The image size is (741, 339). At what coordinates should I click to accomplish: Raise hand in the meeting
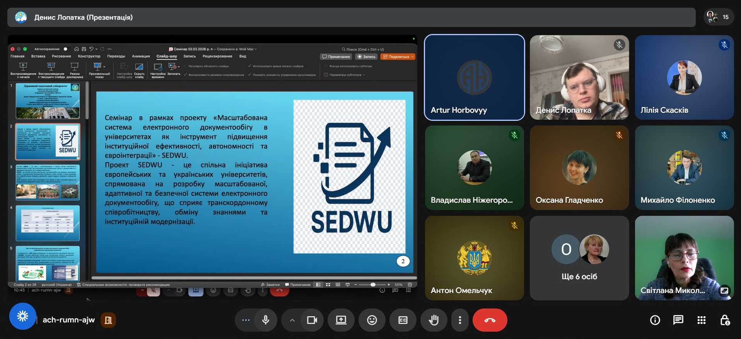click(434, 320)
